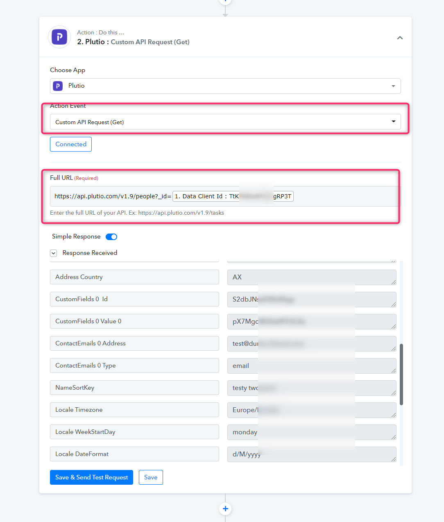Click the Save button
This screenshot has width=444, height=522.
(x=151, y=477)
